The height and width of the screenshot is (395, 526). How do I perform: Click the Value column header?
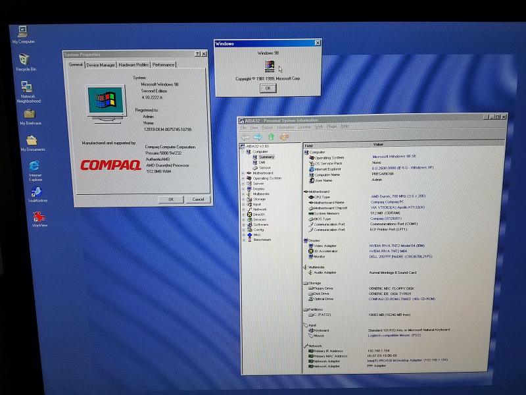click(x=438, y=144)
